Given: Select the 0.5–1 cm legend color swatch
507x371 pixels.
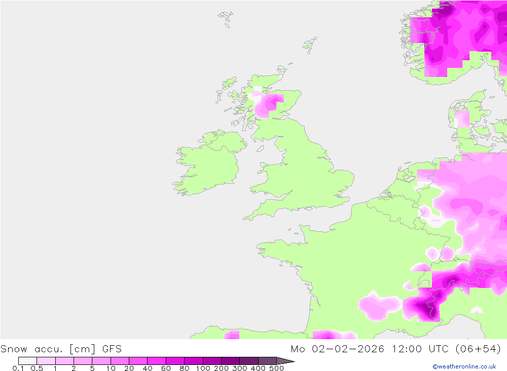Looking at the screenshot, I should point(46,361).
